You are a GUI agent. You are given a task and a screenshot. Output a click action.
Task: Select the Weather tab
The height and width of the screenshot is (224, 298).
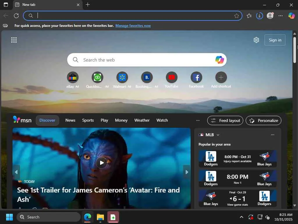tap(142, 120)
